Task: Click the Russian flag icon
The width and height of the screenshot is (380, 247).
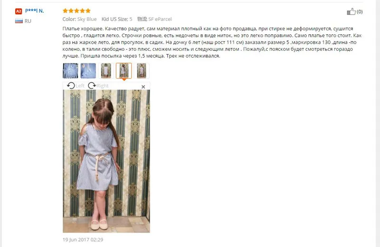Action: click(19, 21)
